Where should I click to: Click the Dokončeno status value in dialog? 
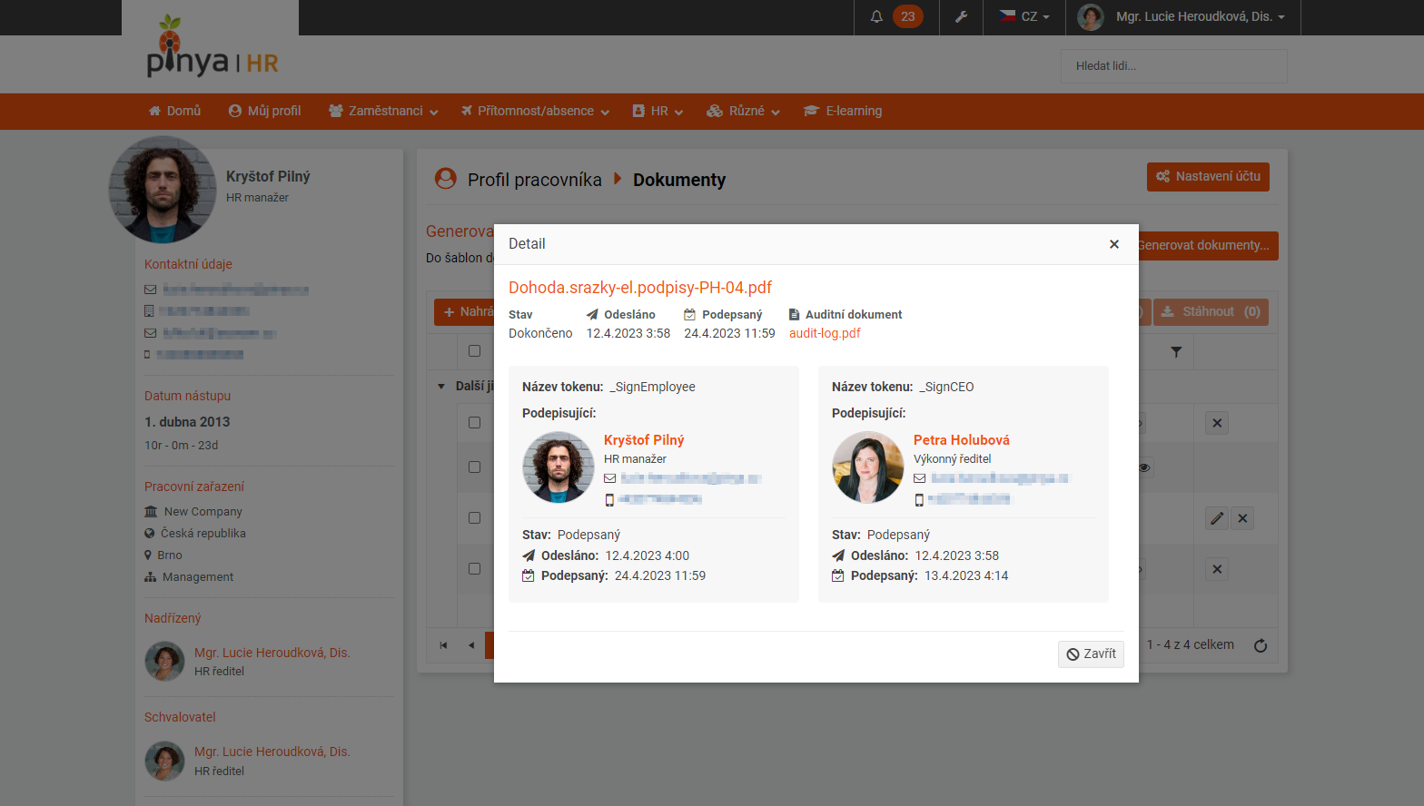point(540,333)
